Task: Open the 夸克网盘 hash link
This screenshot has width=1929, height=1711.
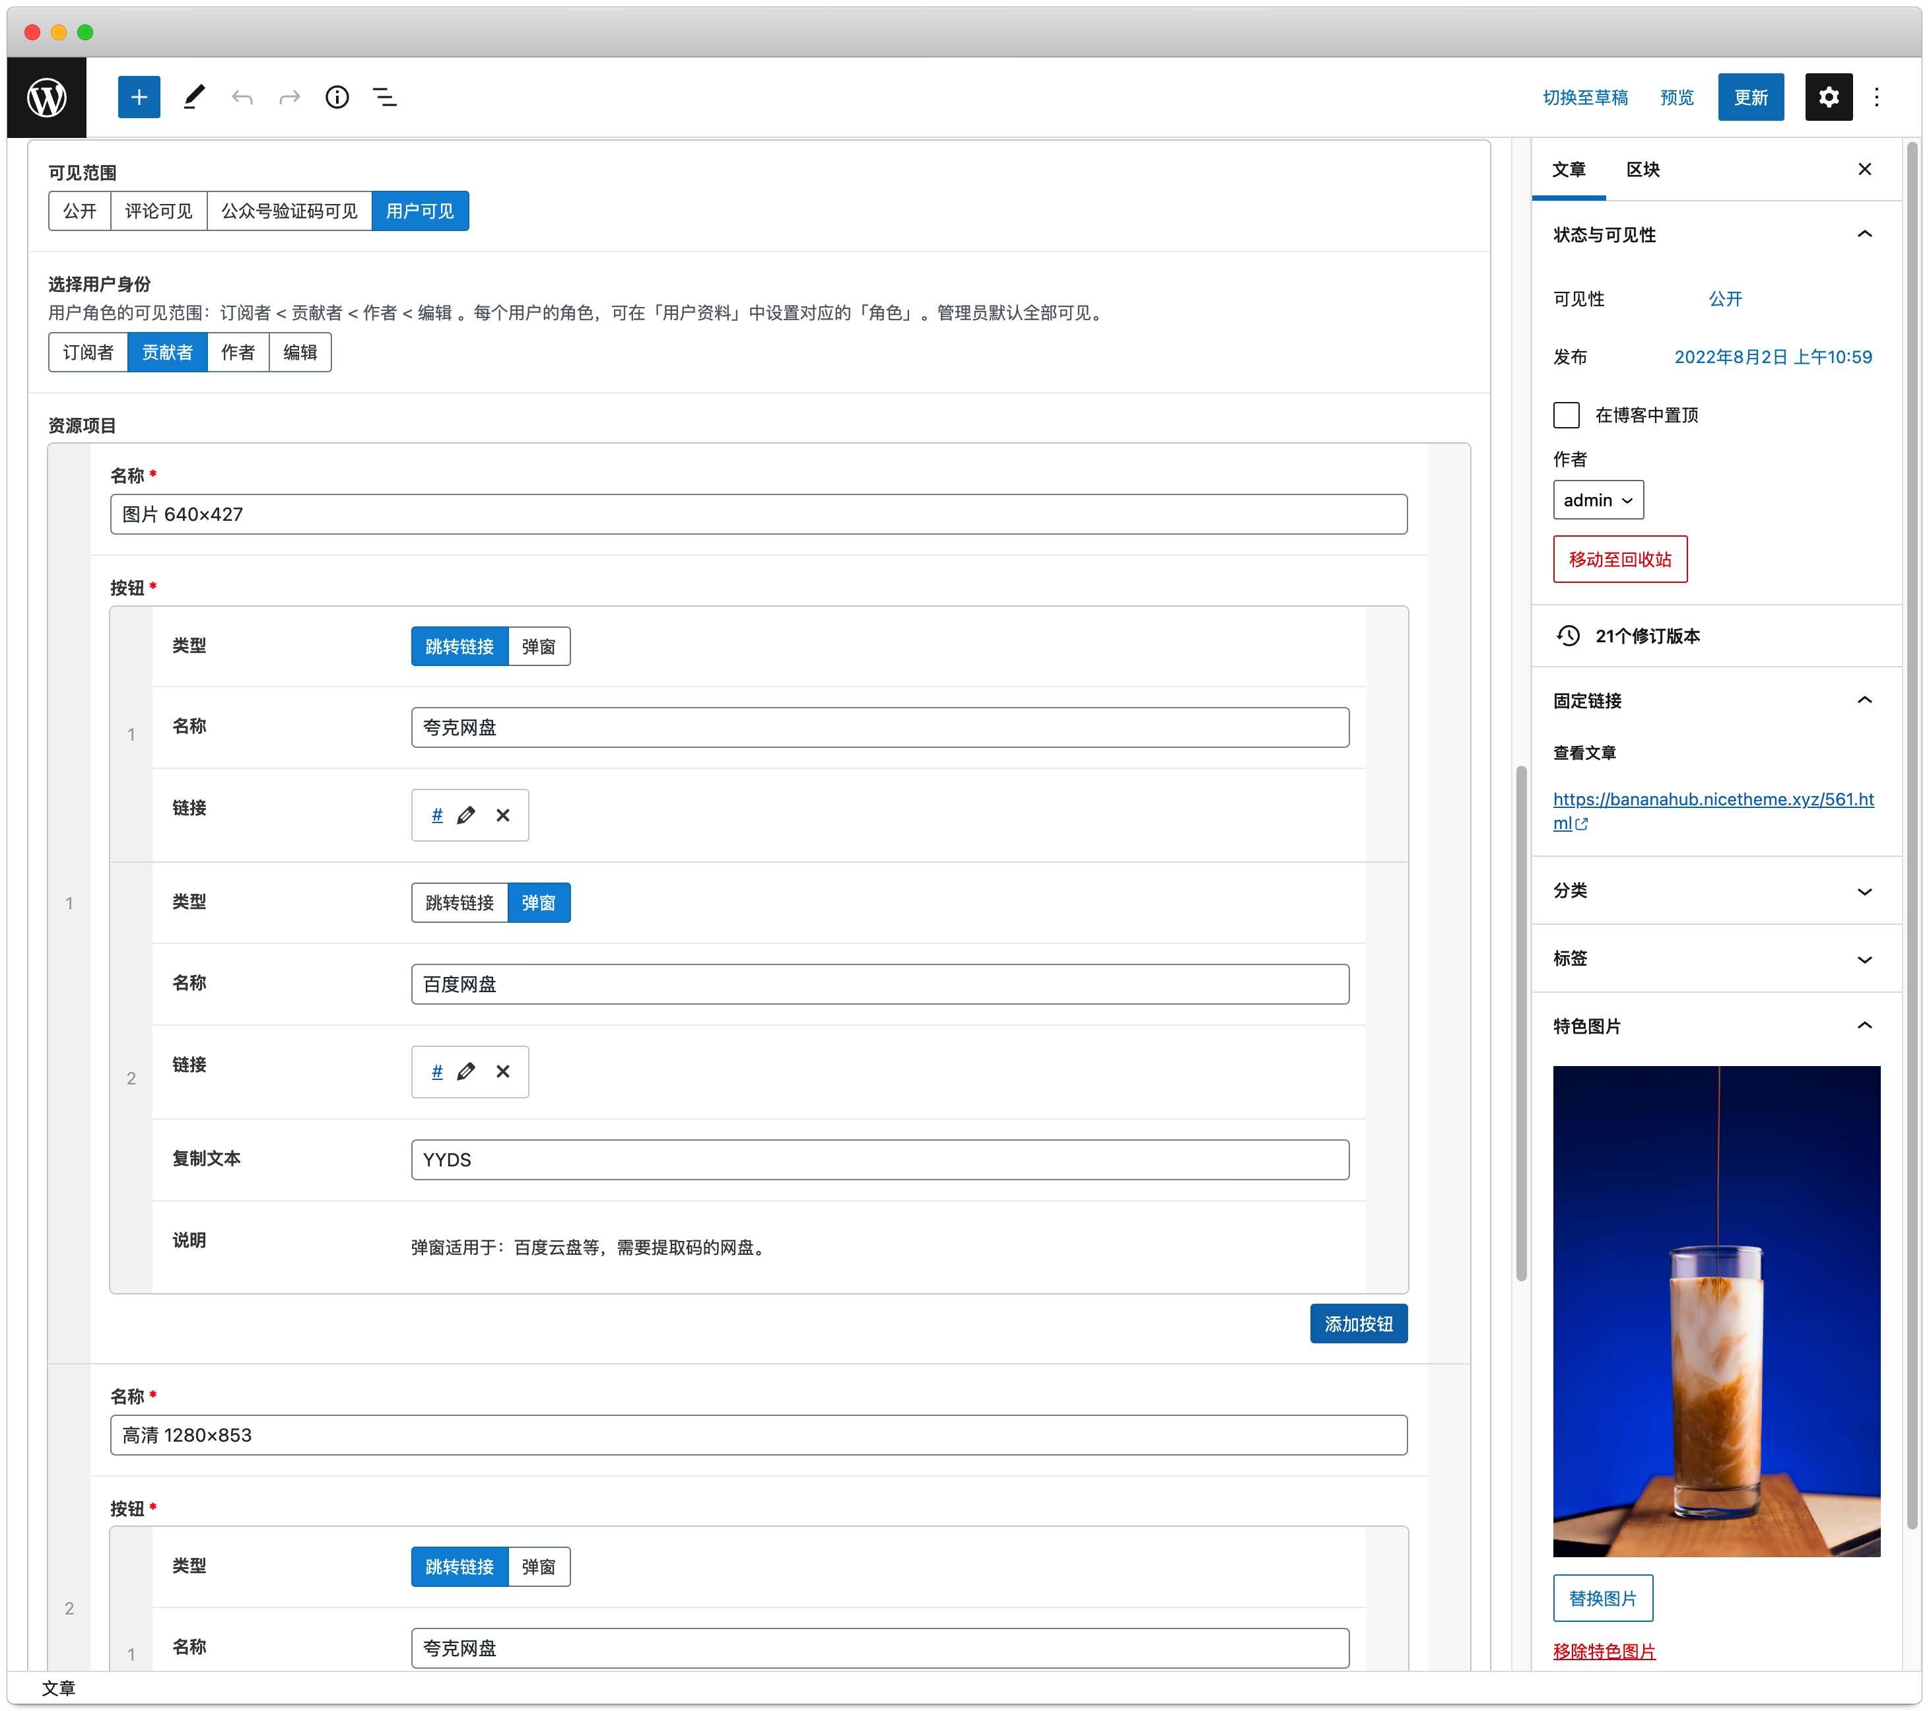Action: click(437, 815)
